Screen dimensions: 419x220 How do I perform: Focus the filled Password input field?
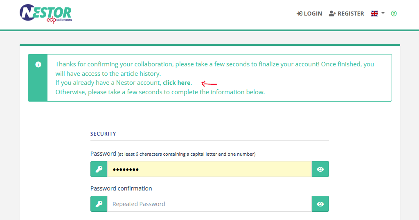tap(209, 169)
